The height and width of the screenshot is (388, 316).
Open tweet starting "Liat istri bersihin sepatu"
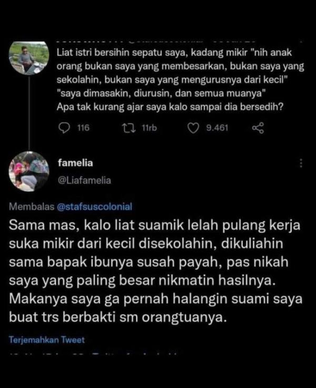[x=181, y=80]
